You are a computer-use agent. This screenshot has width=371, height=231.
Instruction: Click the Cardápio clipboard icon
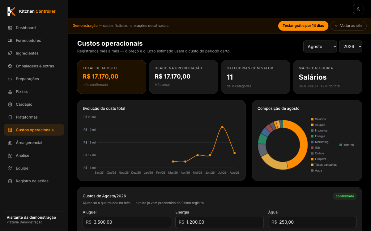coord(10,104)
